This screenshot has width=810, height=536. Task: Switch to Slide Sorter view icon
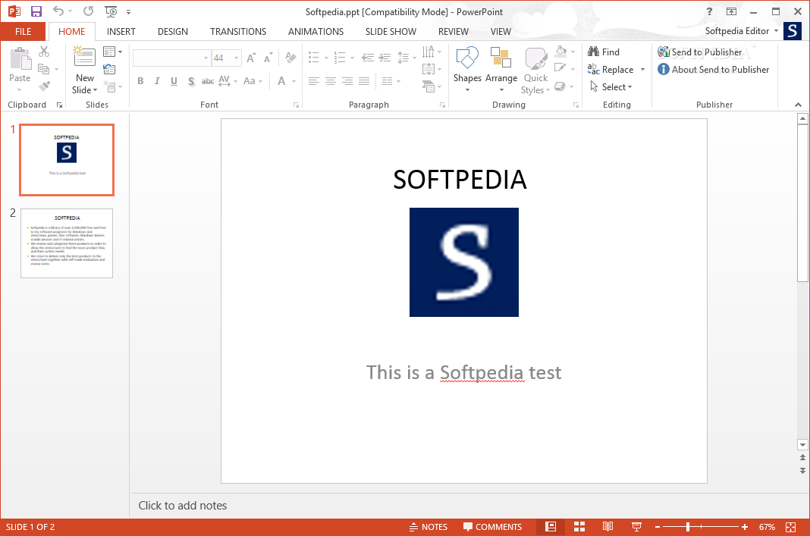(x=579, y=527)
